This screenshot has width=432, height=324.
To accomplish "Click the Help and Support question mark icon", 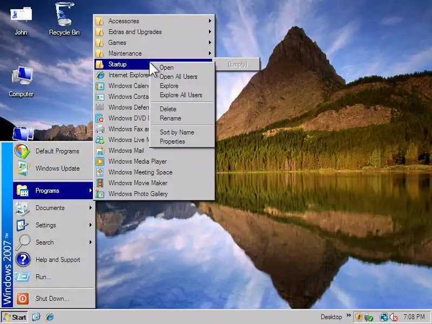I will [23, 259].
